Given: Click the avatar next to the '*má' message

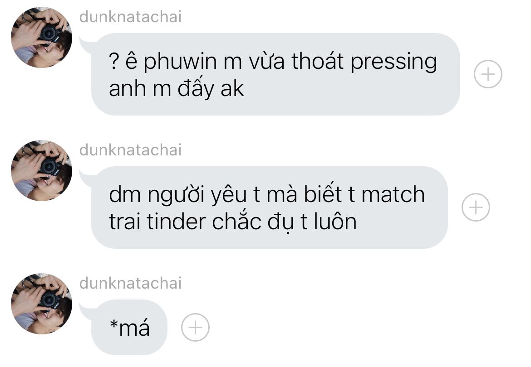Looking at the screenshot, I should (41, 304).
